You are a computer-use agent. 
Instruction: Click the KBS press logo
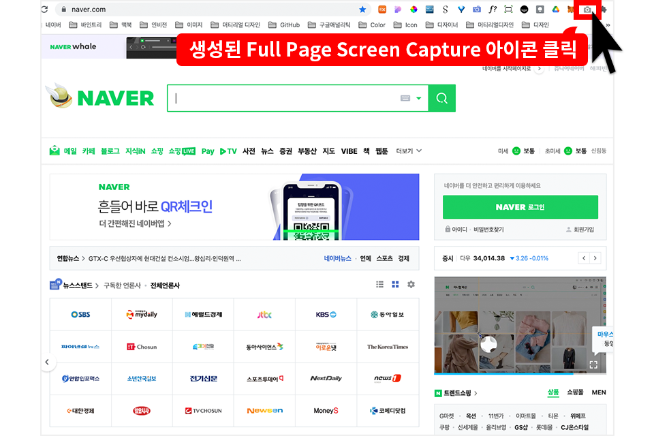click(x=326, y=315)
